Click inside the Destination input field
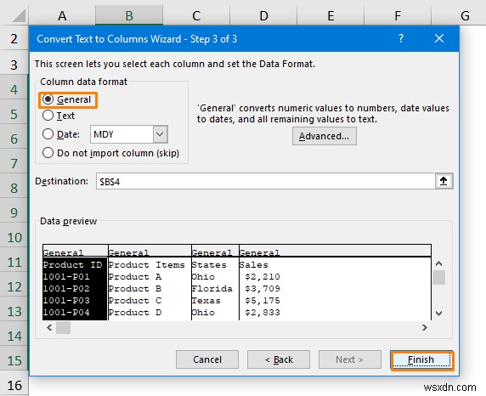This screenshot has height=396, width=486. (266, 181)
